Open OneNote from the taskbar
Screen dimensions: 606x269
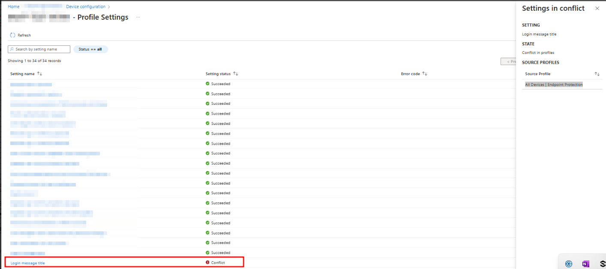tap(585, 264)
